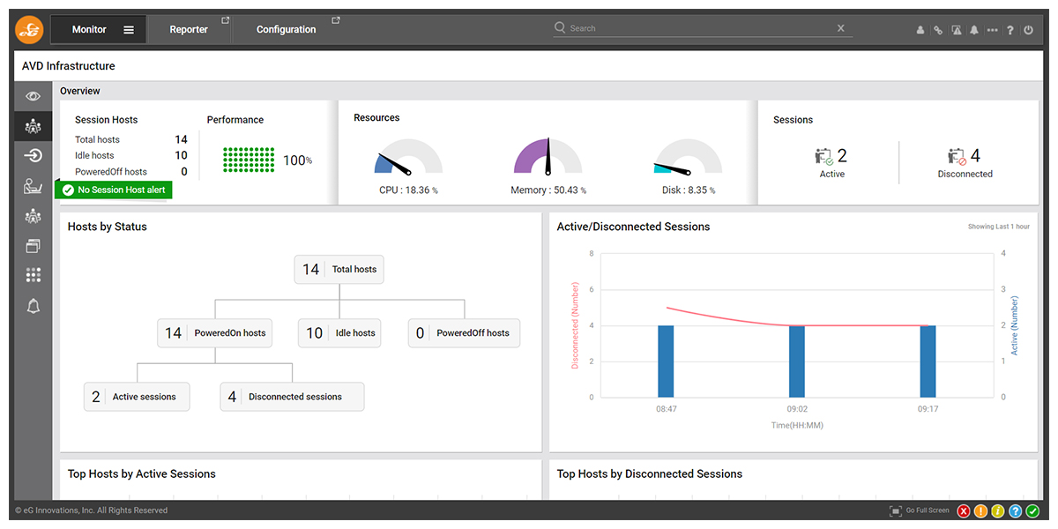Viewport: 1058px width, 529px height.
Task: Click the Disconnected sessions icon in the Sessions card
Action: (x=957, y=157)
